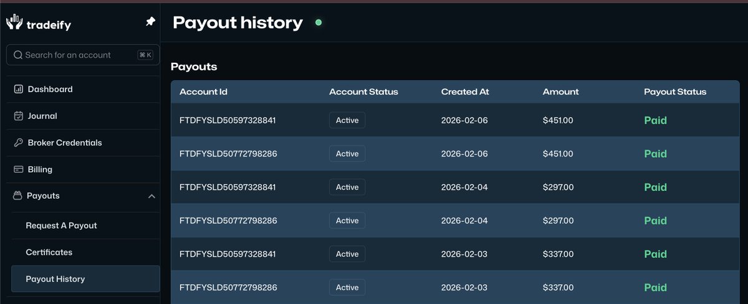Viewport: 748px width, 304px height.
Task: Click Active badge in first 2026-02-04 row
Action: coord(347,187)
